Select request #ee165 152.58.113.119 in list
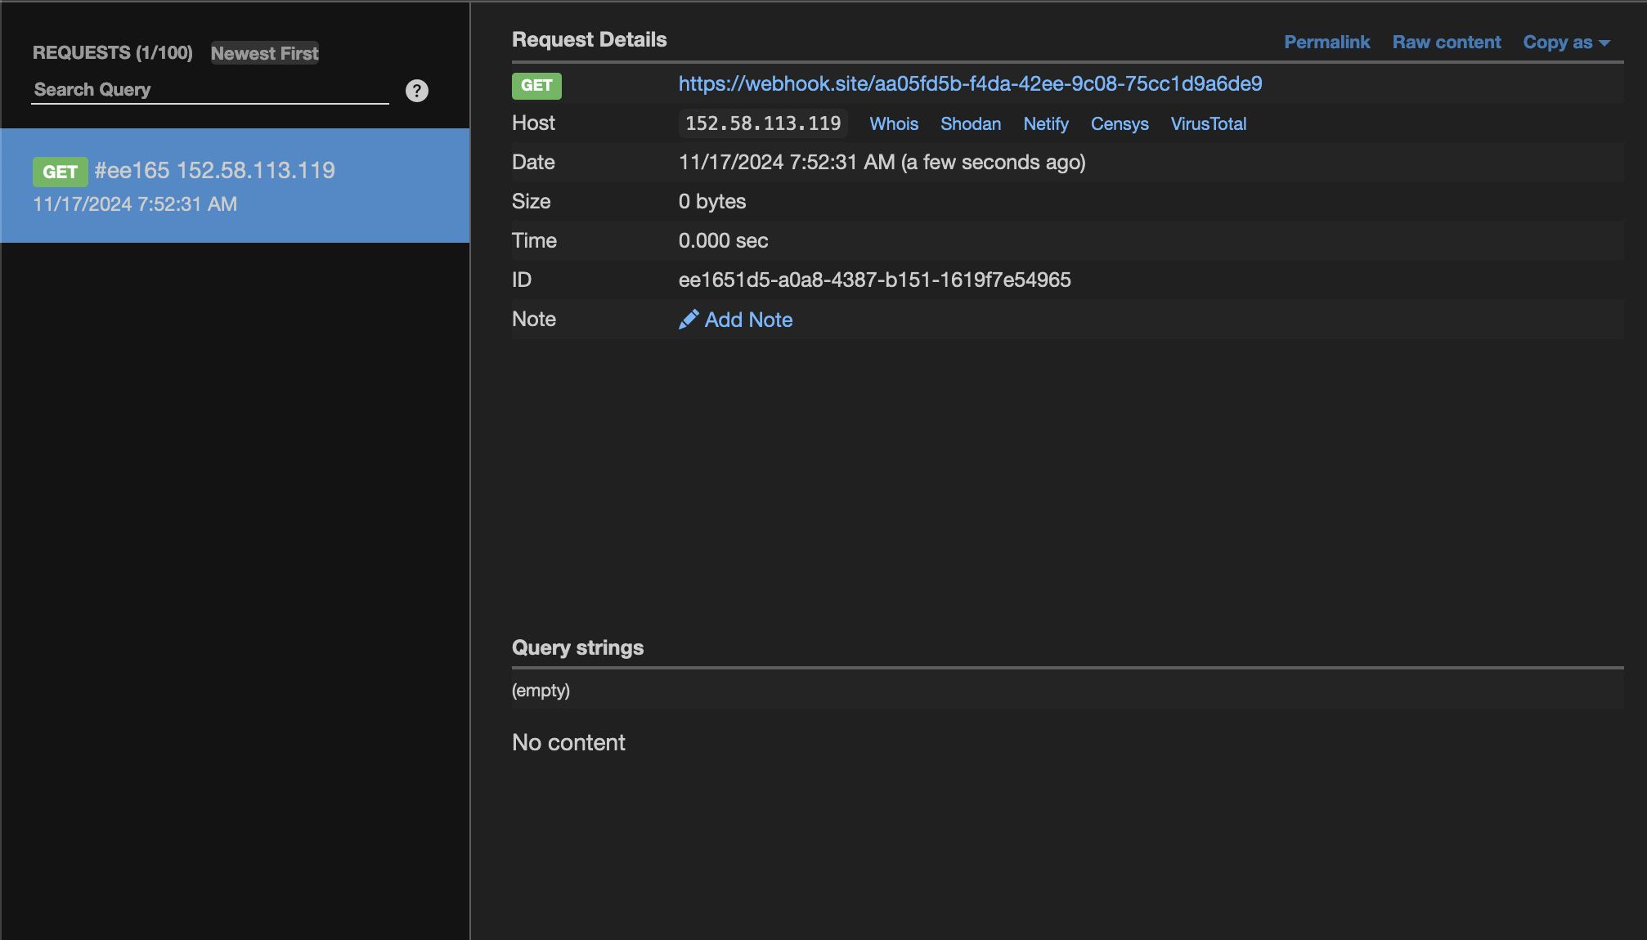Image resolution: width=1647 pixels, height=940 pixels. pyautogui.click(x=235, y=186)
